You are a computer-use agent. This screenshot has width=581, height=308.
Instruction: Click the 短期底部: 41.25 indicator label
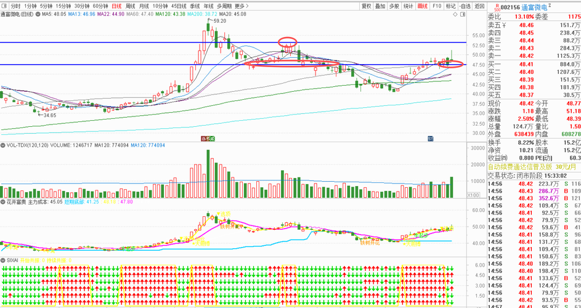tap(82, 202)
